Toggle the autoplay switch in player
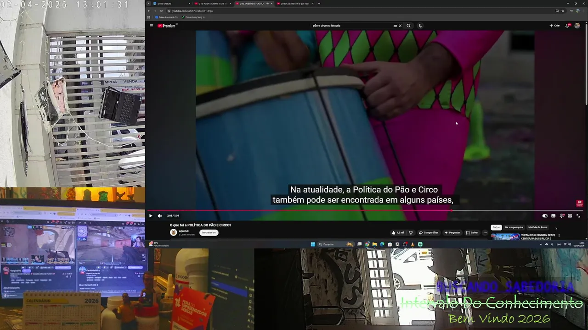588x330 pixels. click(x=545, y=216)
